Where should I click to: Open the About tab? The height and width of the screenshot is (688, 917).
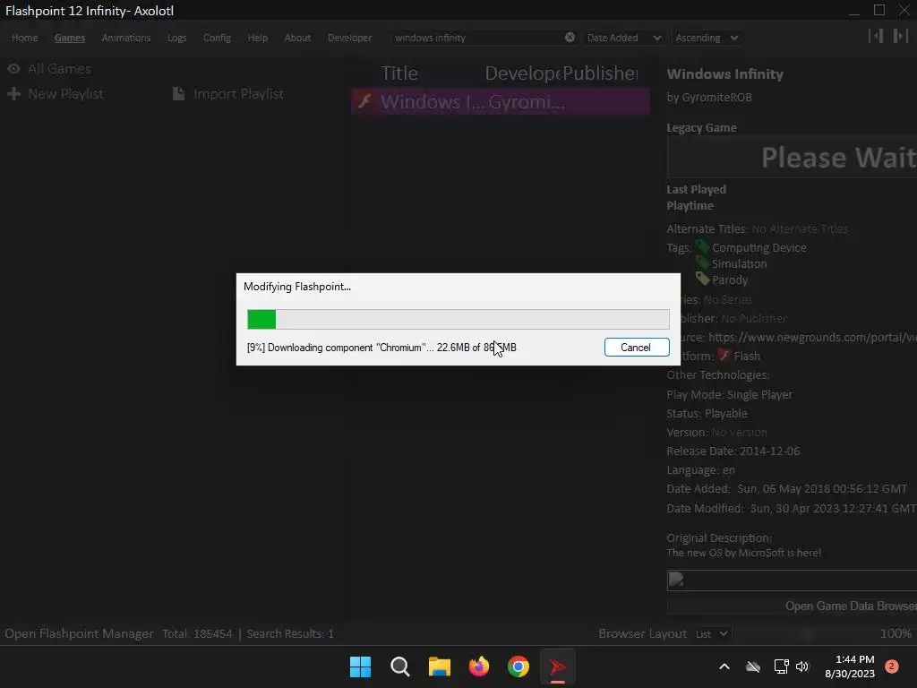pos(297,38)
